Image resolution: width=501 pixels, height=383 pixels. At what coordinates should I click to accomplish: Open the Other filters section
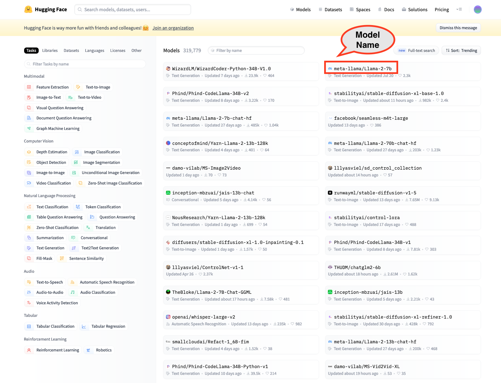[x=136, y=50]
